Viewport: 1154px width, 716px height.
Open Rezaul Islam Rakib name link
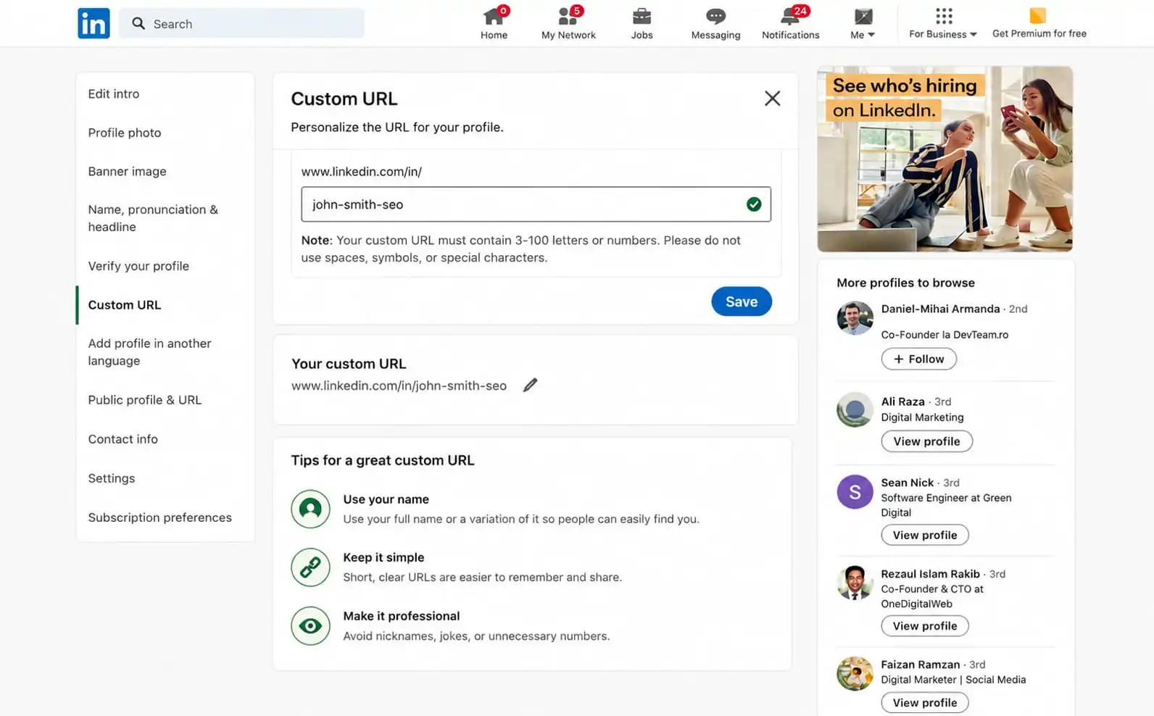(x=930, y=574)
